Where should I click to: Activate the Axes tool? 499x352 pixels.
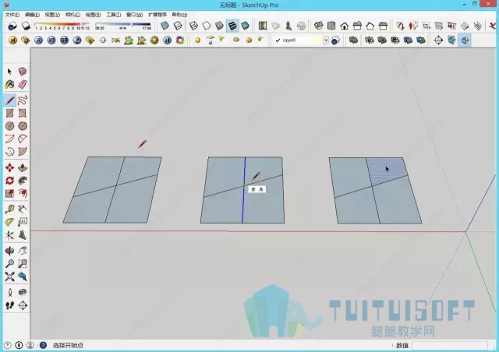(x=9, y=235)
